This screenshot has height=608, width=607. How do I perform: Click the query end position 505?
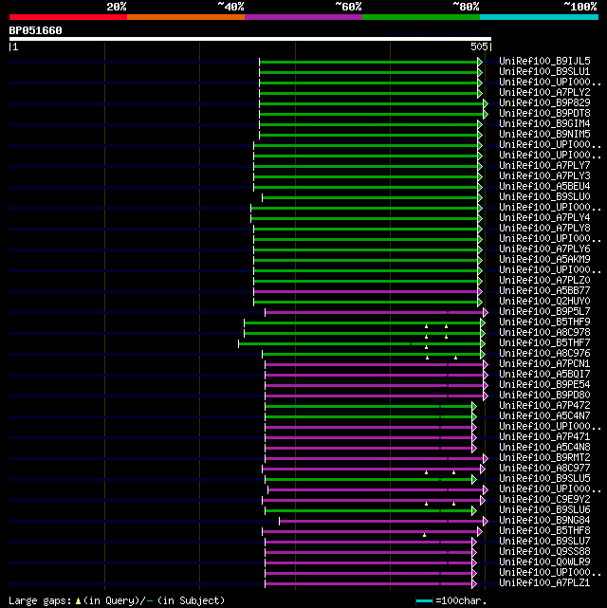479,46
